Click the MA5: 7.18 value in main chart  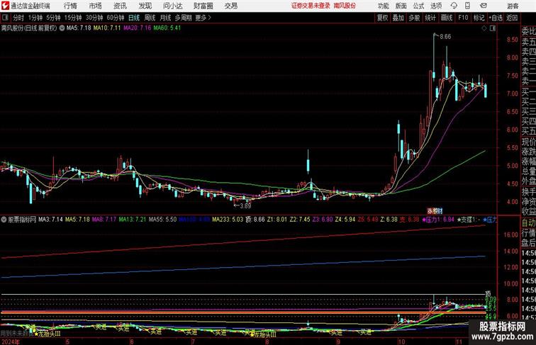pyautogui.click(x=79, y=28)
